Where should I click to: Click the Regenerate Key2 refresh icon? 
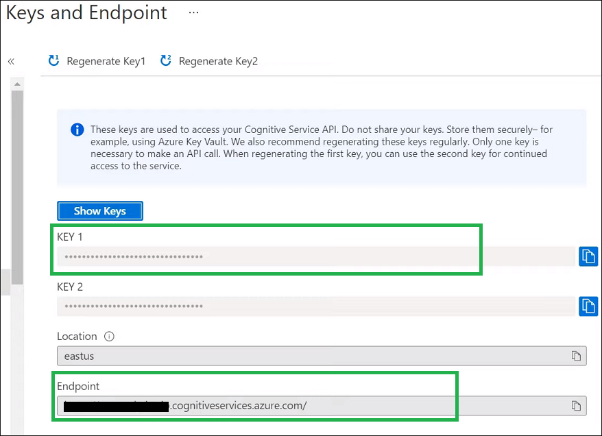165,61
